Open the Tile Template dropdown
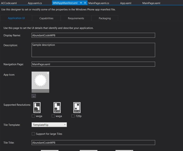Screen dimensions: 183x151 [x=49, y=125]
